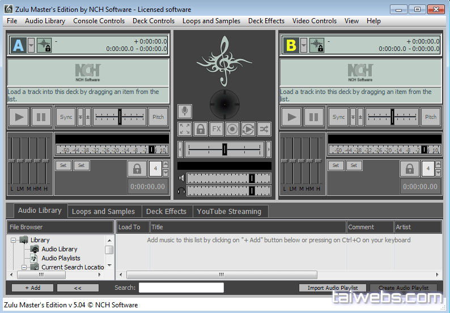Toggle the loop lock on Deck B

coord(409,169)
